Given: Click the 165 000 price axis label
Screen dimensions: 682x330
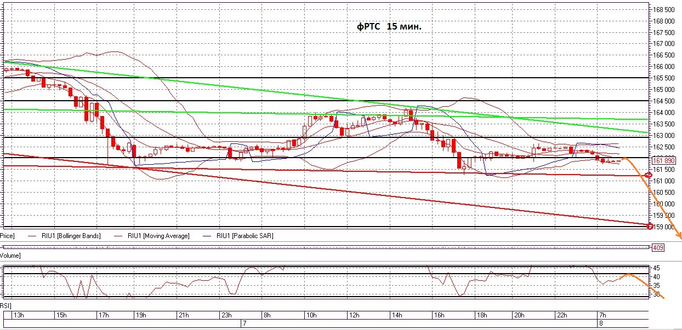Looking at the screenshot, I should (x=664, y=89).
